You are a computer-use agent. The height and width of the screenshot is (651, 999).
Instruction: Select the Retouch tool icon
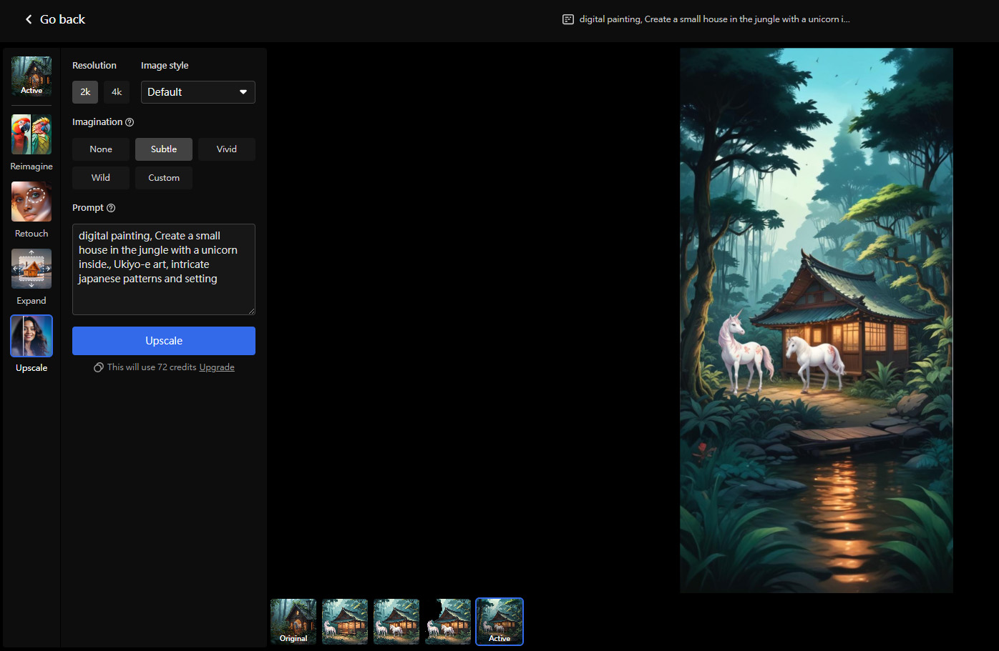pos(31,202)
